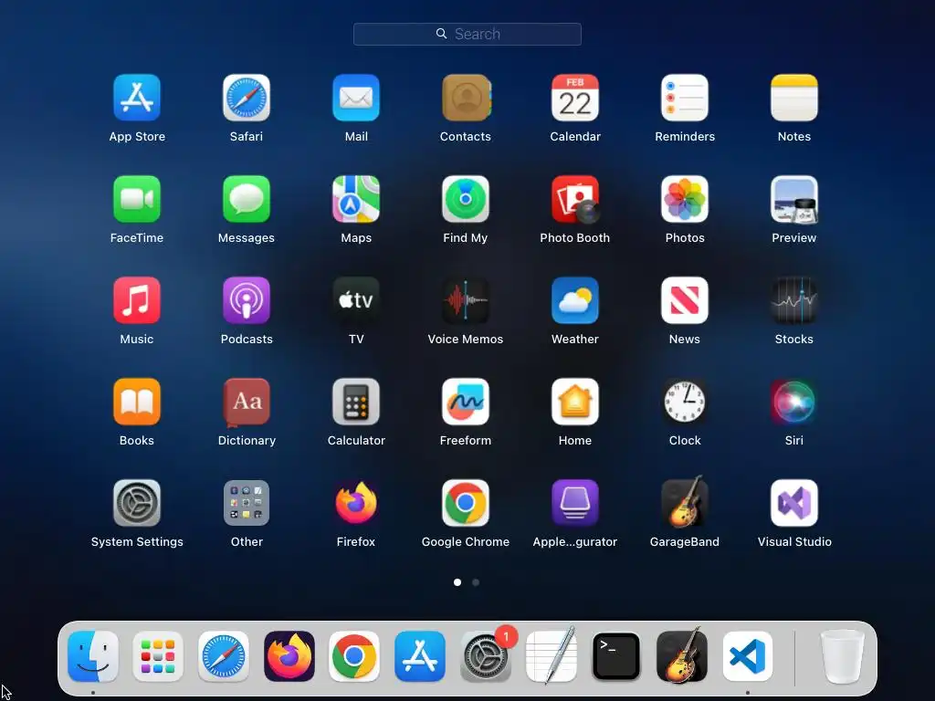The height and width of the screenshot is (701, 935).
Task: Open the Contacts app
Action: coord(466,98)
